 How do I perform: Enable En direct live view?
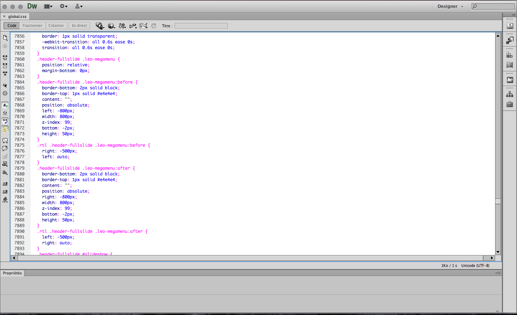click(79, 26)
